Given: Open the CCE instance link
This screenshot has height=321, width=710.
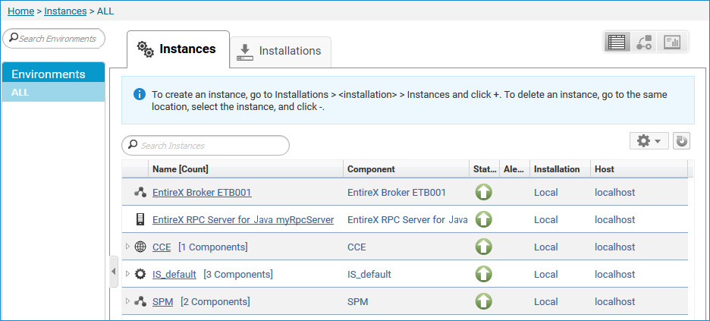Looking at the screenshot, I should [x=162, y=247].
